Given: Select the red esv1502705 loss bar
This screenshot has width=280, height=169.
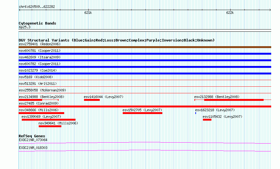Looking at the screenshot, I should click(143, 113).
